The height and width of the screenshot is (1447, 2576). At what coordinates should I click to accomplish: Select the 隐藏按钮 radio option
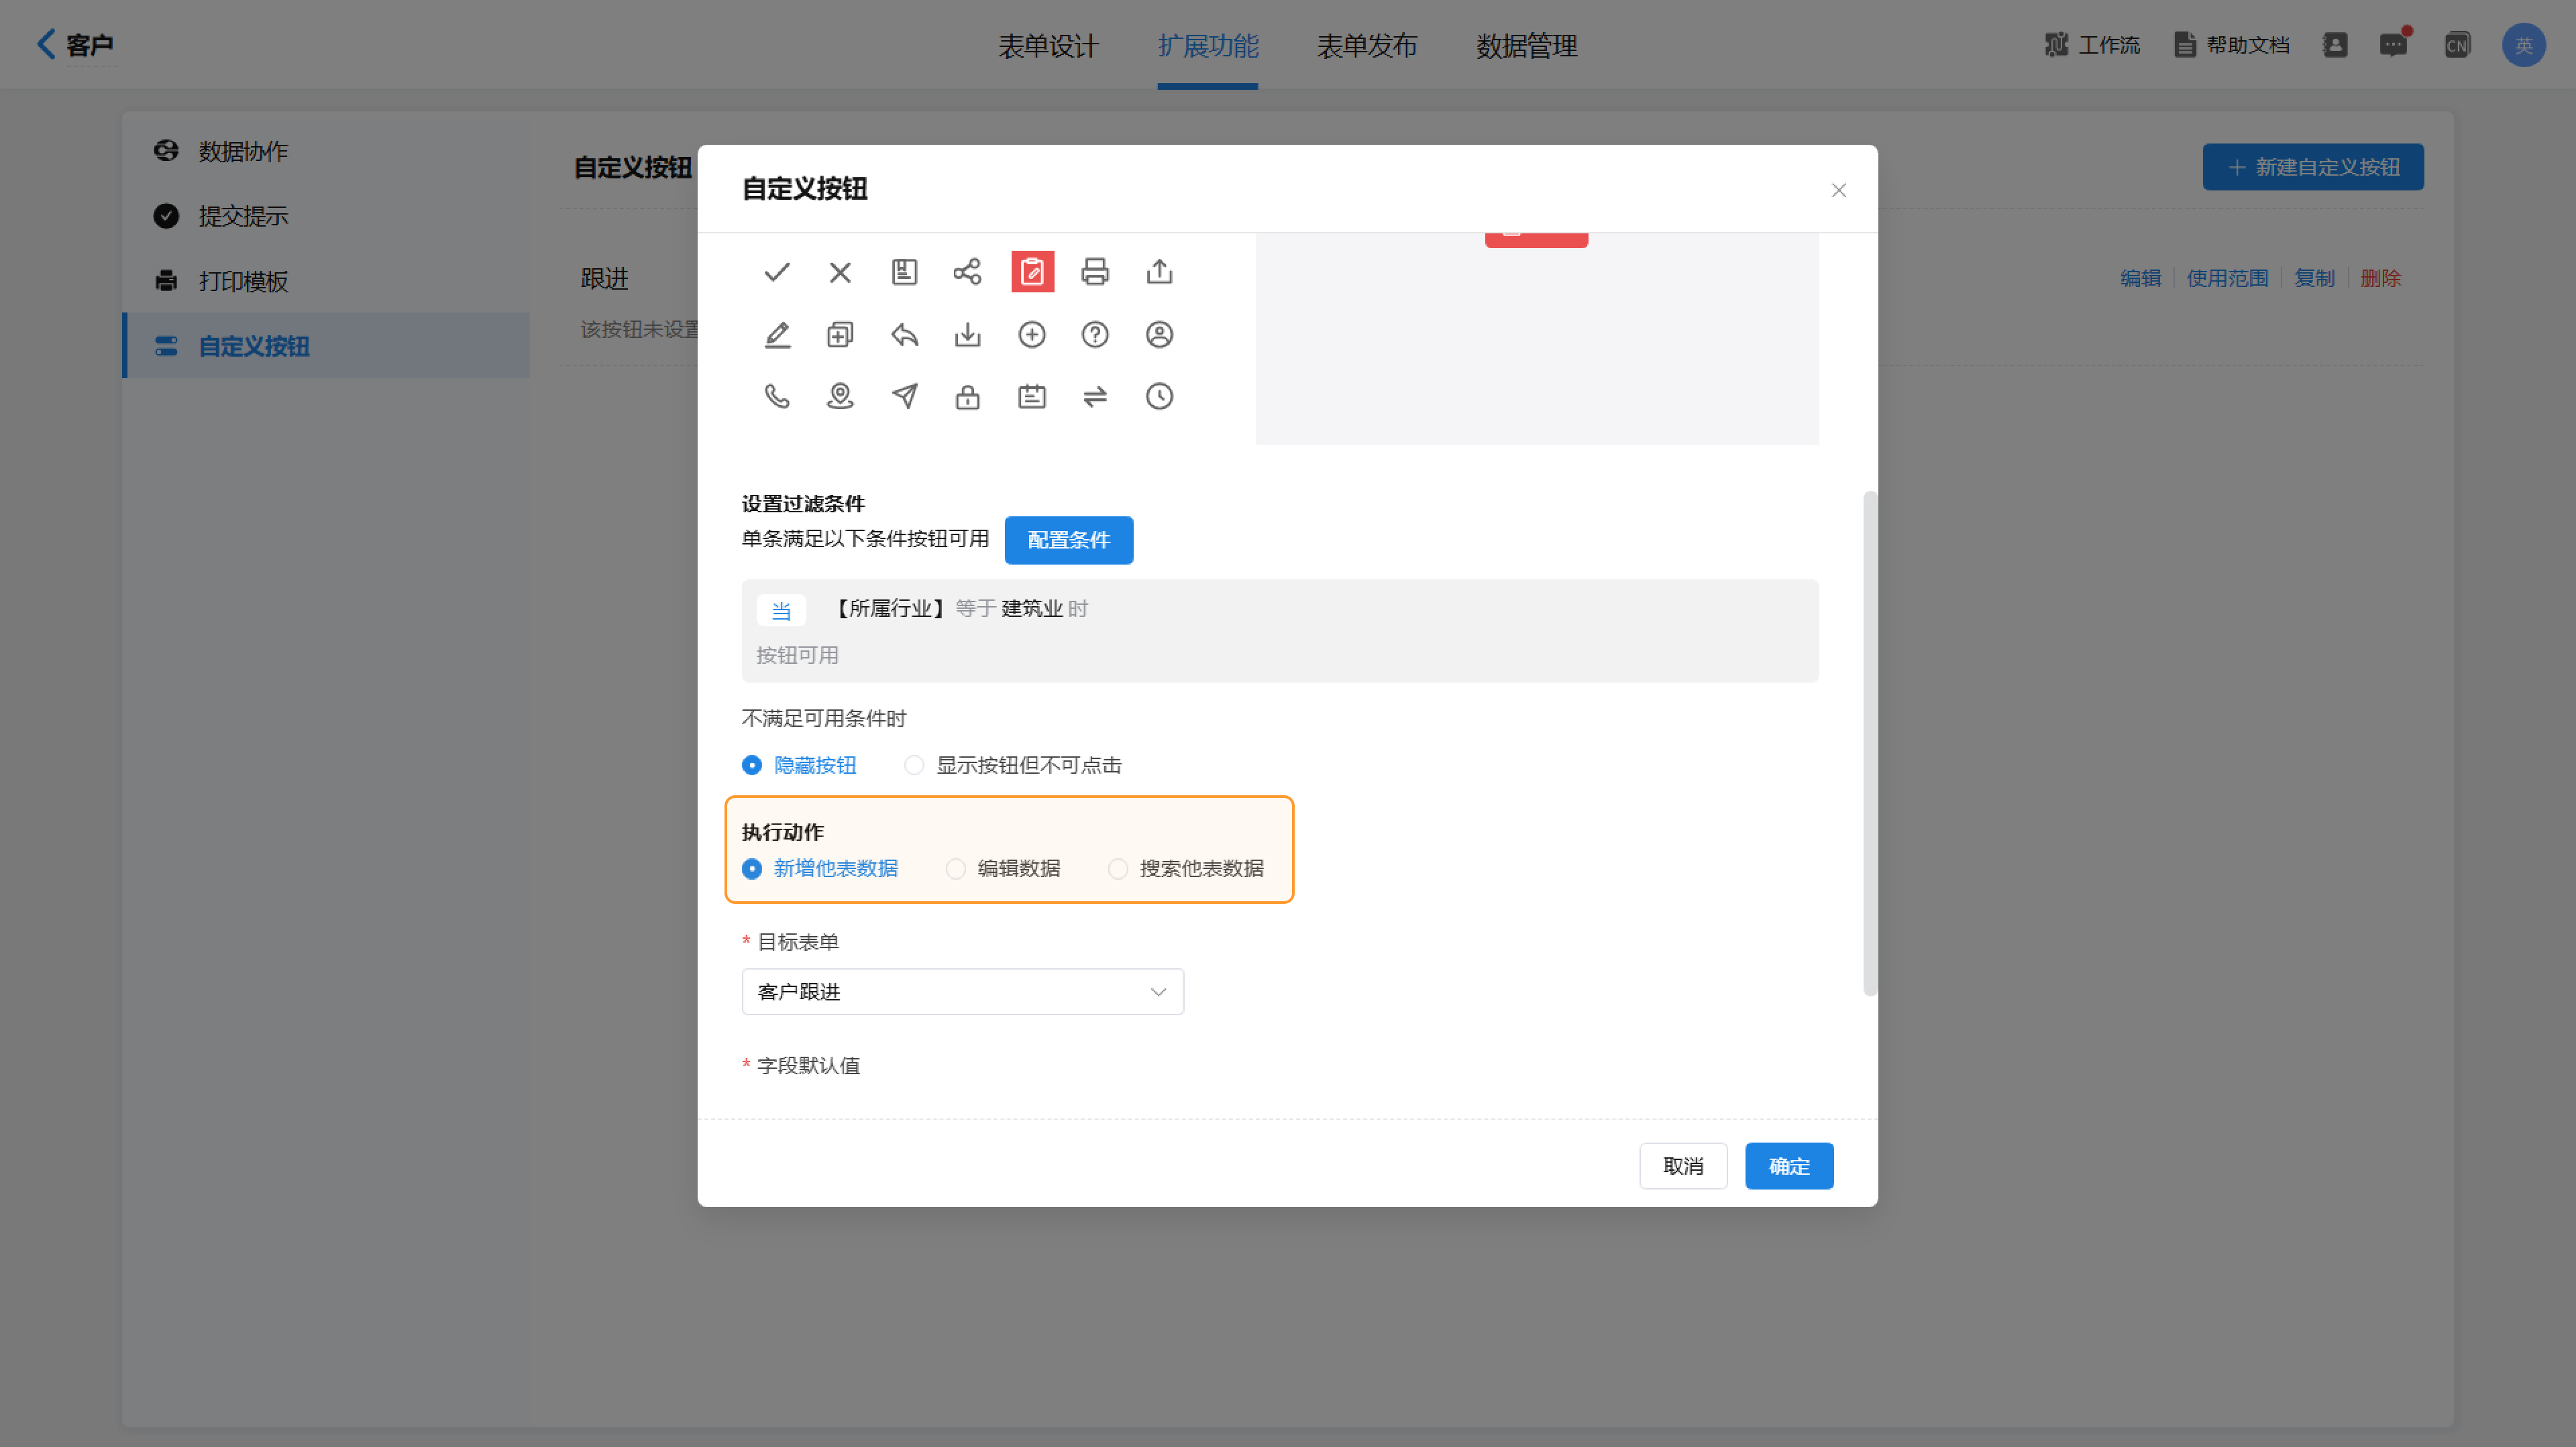[799, 766]
